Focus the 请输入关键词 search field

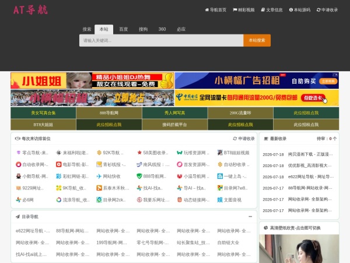pyautogui.click(x=161, y=40)
